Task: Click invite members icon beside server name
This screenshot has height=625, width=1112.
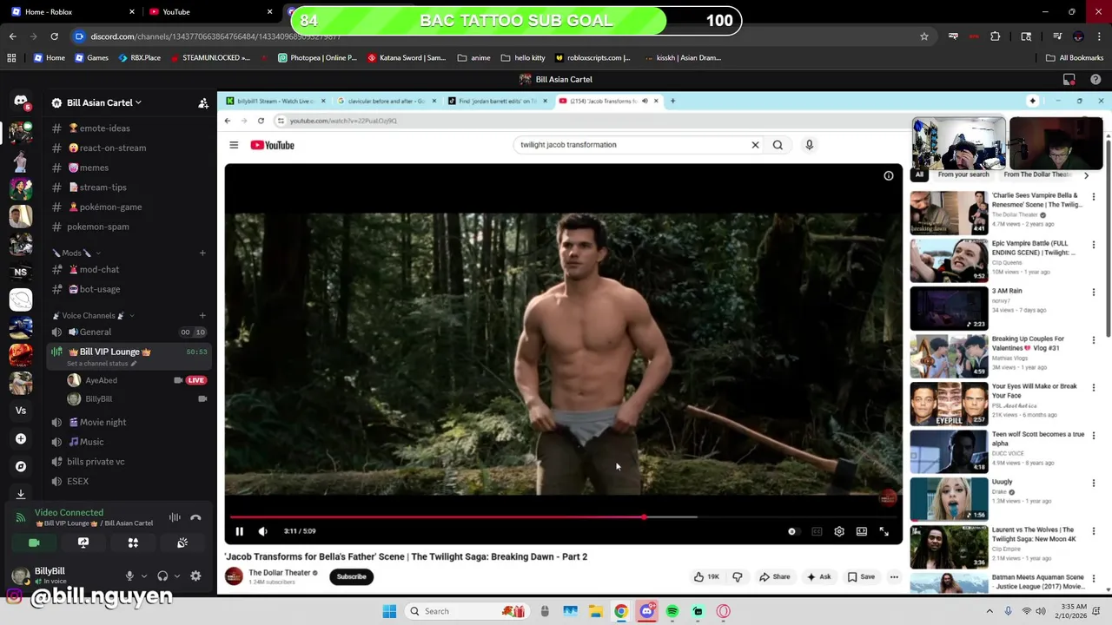Action: pyautogui.click(x=203, y=102)
